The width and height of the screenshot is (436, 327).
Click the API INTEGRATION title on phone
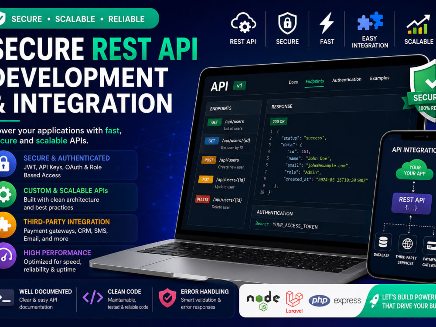point(414,150)
